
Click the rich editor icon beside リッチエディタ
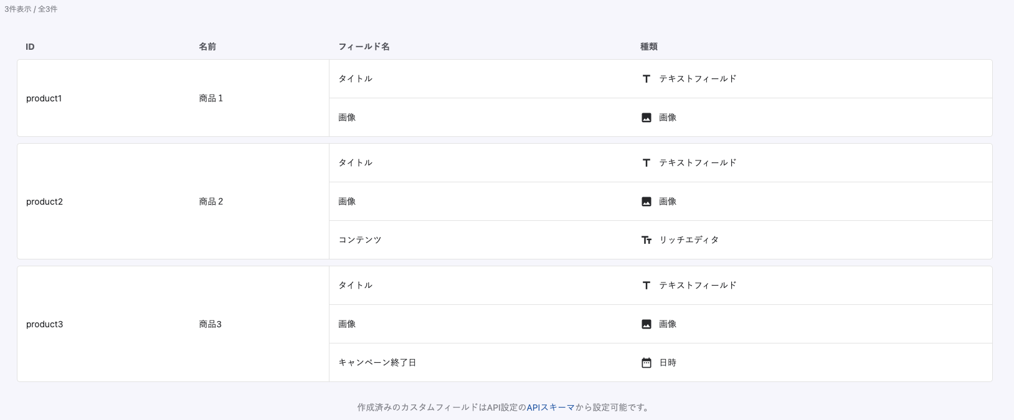pos(646,240)
